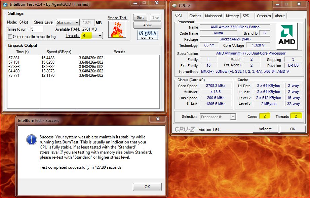Switch to the Caches tab
The height and width of the screenshot is (198, 310).
pyautogui.click(x=195, y=16)
